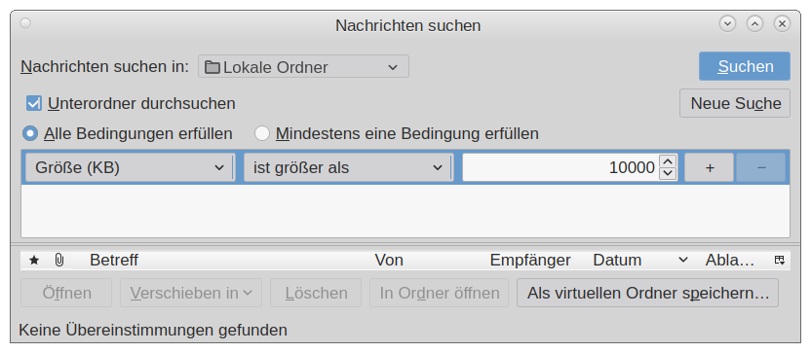Increase the size value with up arrow
Image resolution: width=811 pixels, height=353 pixels.
(669, 161)
